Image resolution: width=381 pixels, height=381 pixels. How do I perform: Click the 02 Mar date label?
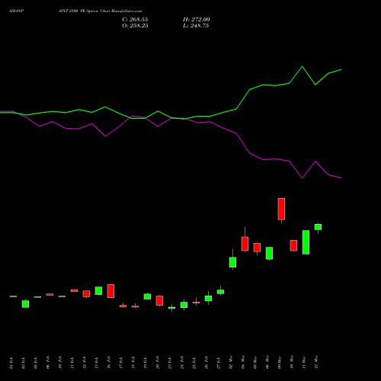pos(231,362)
